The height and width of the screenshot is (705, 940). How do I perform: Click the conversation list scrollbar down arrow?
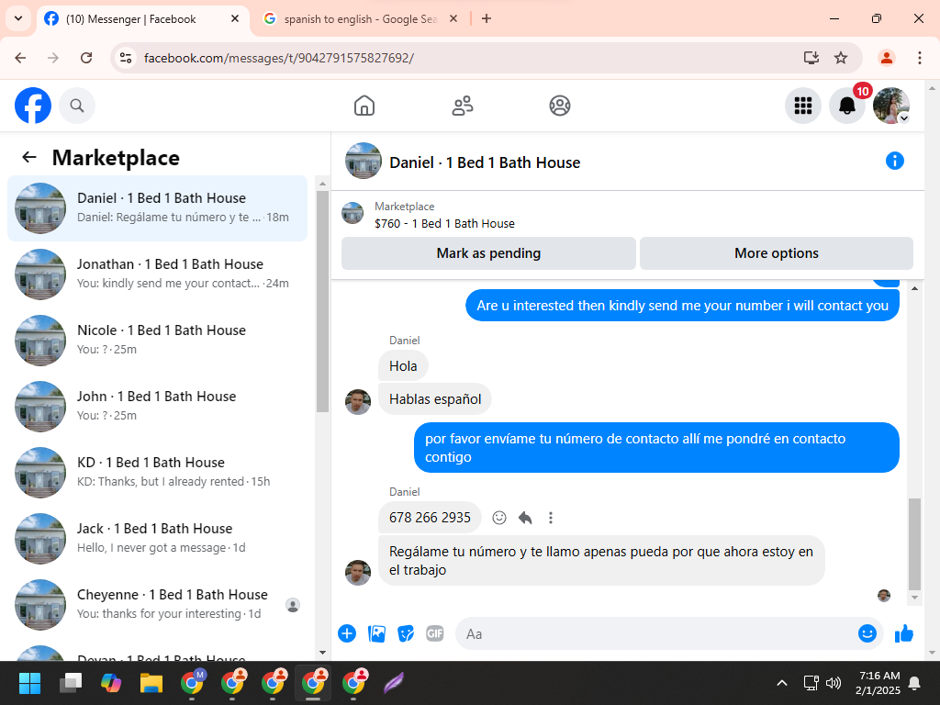tap(322, 653)
